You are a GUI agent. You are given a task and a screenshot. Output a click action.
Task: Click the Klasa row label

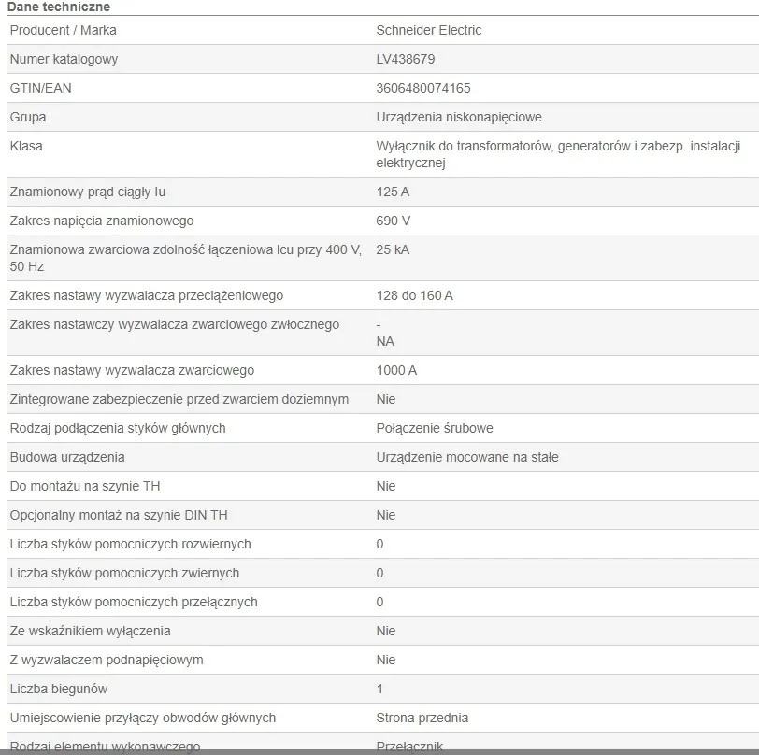pos(26,146)
